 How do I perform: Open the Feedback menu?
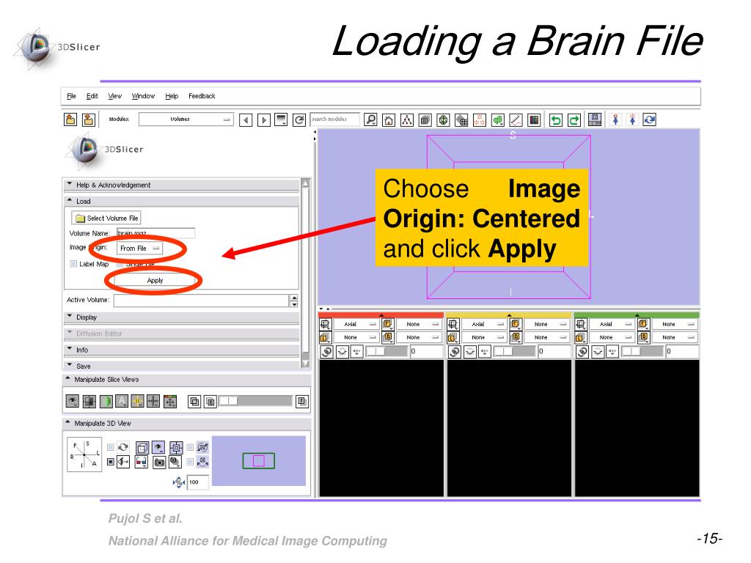pyautogui.click(x=202, y=96)
